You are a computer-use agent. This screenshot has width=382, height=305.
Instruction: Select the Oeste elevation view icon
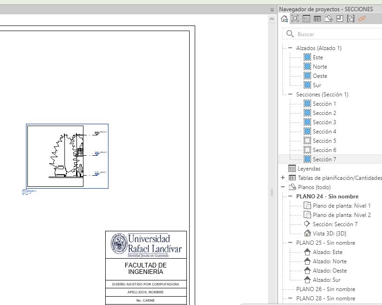pos(307,76)
